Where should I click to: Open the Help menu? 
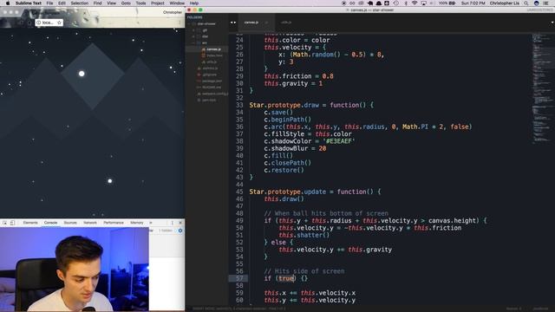pyautogui.click(x=194, y=3)
